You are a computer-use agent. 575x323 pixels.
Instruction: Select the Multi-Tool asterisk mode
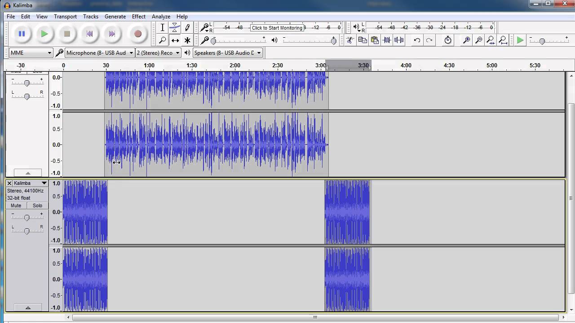click(x=187, y=40)
